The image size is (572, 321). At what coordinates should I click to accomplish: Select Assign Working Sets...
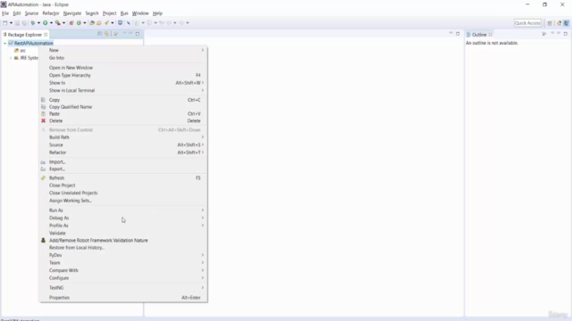[123, 201]
